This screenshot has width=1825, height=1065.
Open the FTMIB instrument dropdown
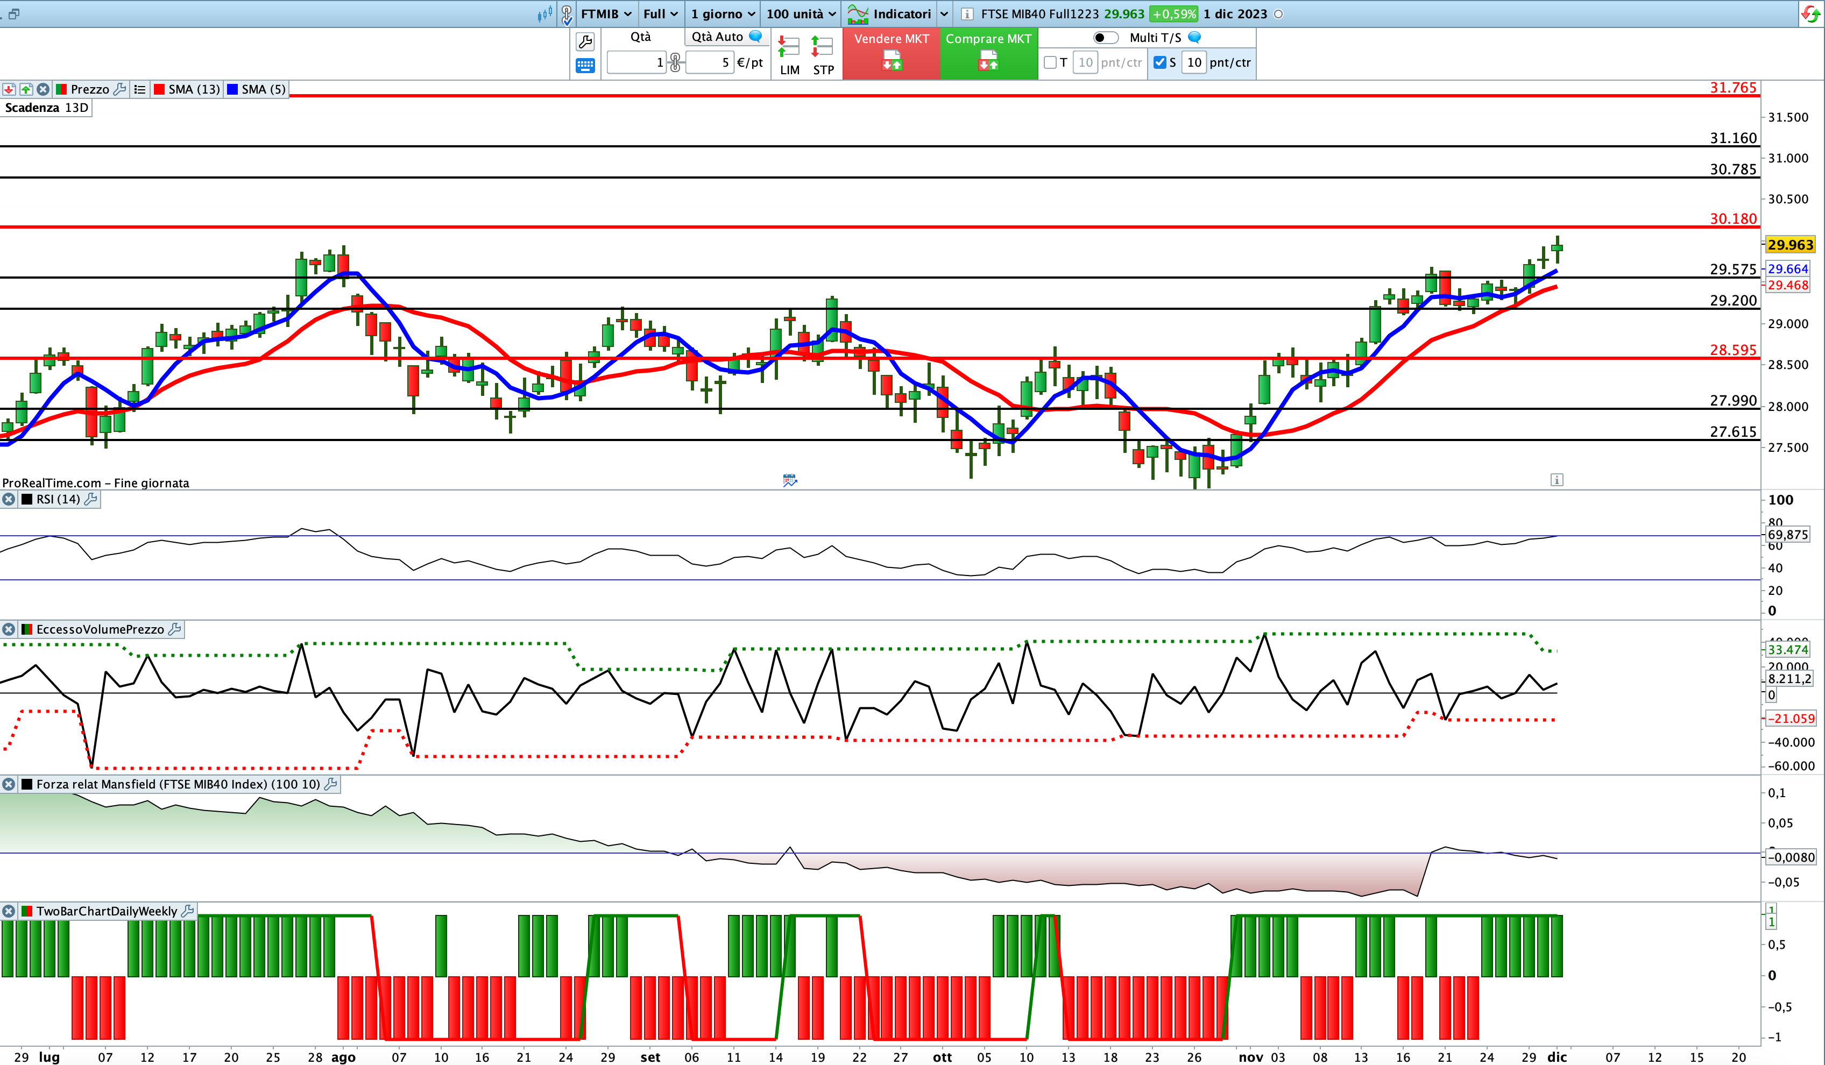point(606,14)
